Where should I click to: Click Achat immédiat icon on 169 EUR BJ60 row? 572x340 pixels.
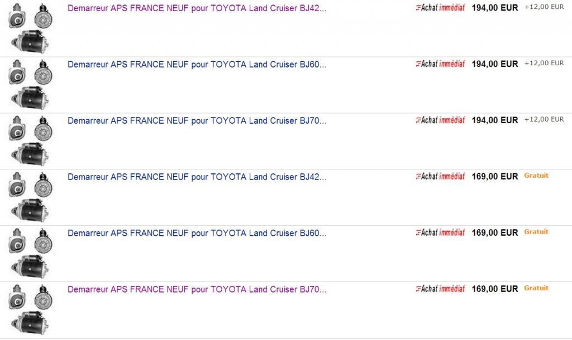click(x=440, y=232)
